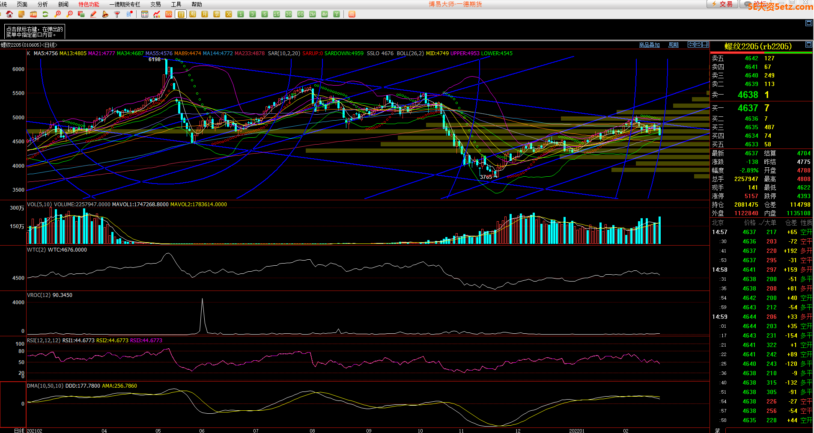Viewport: 814px width, 433px height.
Task: Click the magnifier zoom-in icon
Action: (x=57, y=14)
